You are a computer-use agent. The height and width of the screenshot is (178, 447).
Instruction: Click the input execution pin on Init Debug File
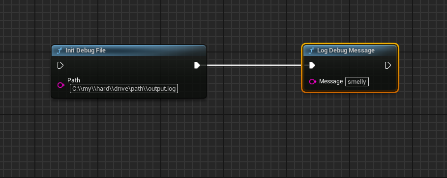tap(60, 65)
